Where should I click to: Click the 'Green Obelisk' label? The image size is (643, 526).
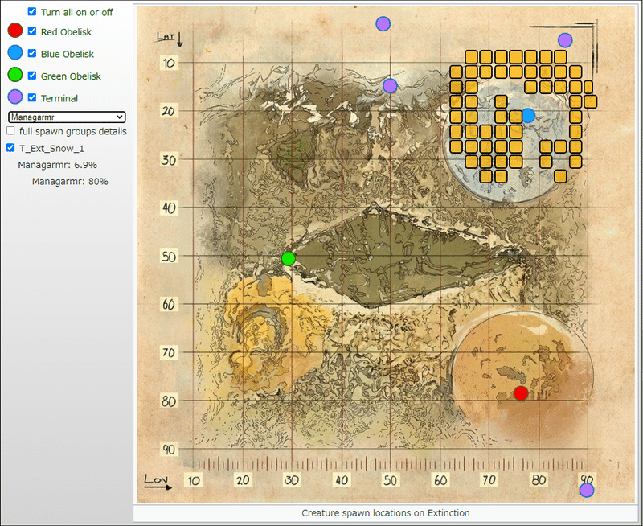71,76
